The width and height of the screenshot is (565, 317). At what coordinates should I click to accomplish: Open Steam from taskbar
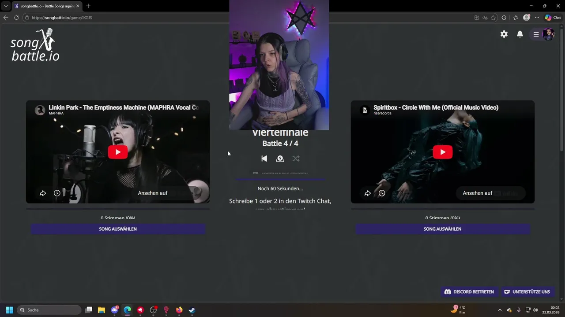192,310
